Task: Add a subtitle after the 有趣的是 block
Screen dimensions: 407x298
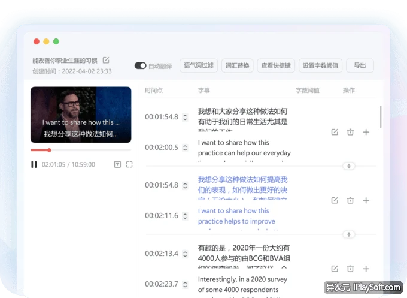Action: 366,269
